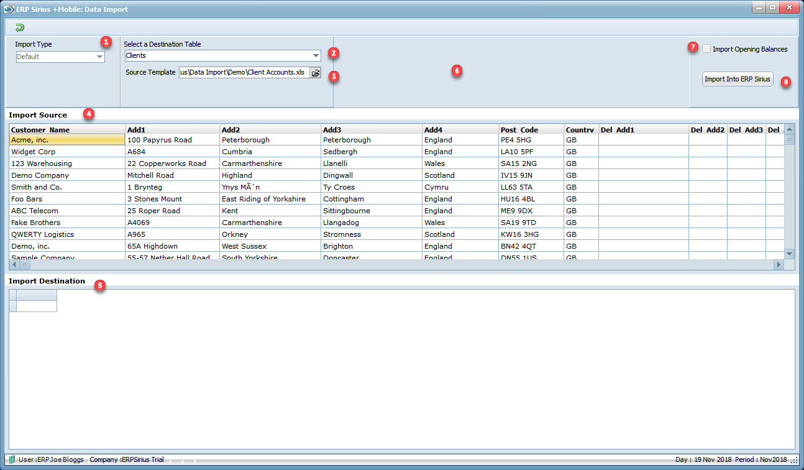The height and width of the screenshot is (470, 804).
Task: Click the 25 Roper Road cell
Action: click(x=173, y=211)
